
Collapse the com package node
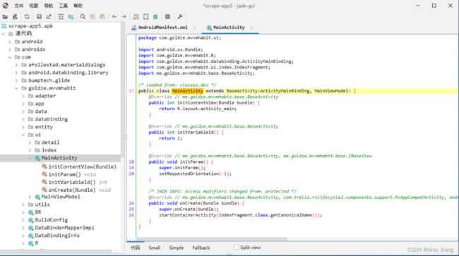[10, 57]
